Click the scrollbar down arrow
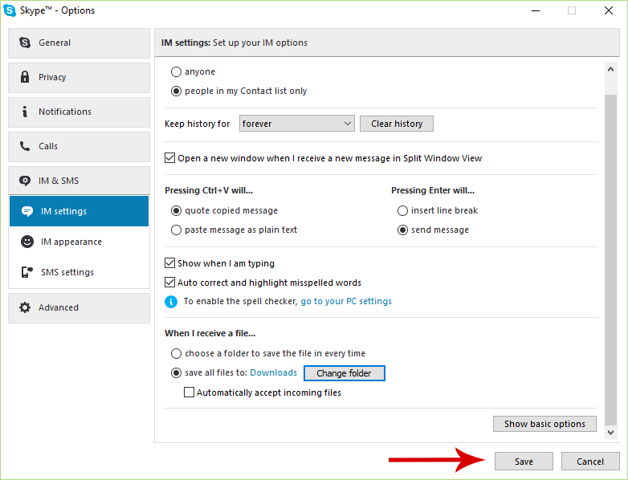The height and width of the screenshot is (480, 628). point(610,432)
